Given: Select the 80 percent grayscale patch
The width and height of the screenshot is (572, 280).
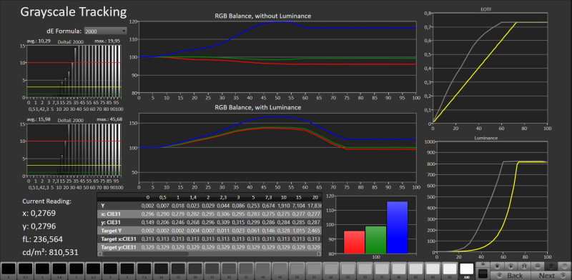Looking at the screenshot, I should (399, 271).
